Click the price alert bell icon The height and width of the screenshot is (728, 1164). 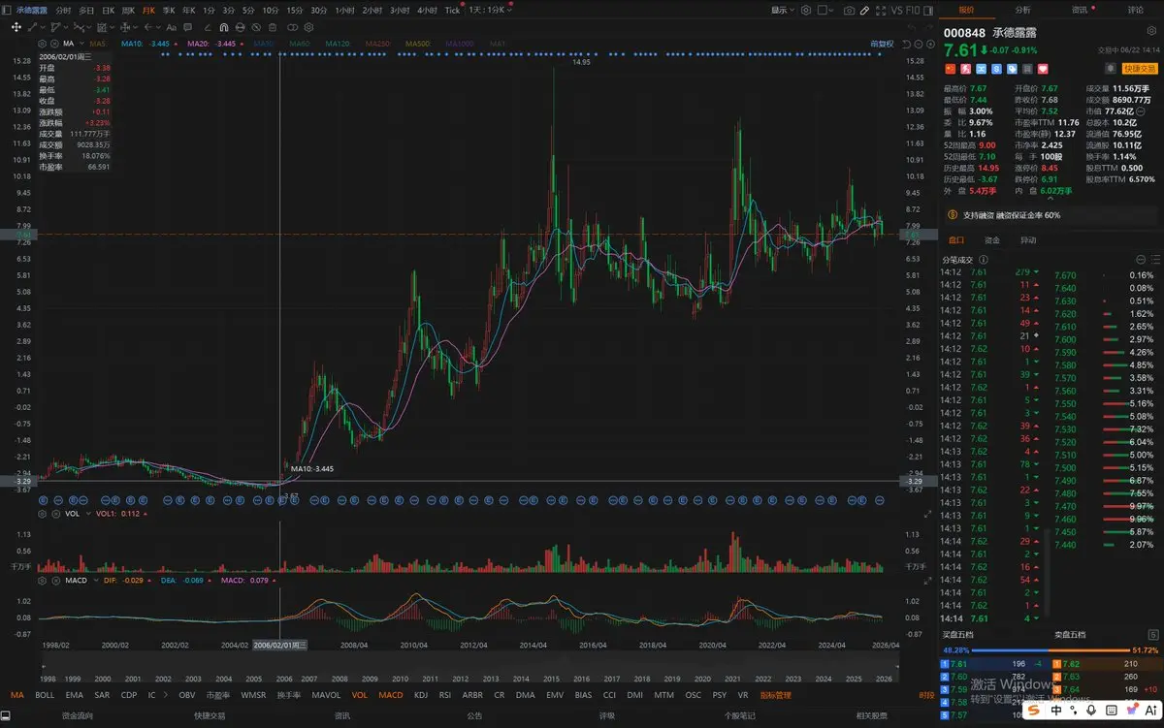[1112, 69]
